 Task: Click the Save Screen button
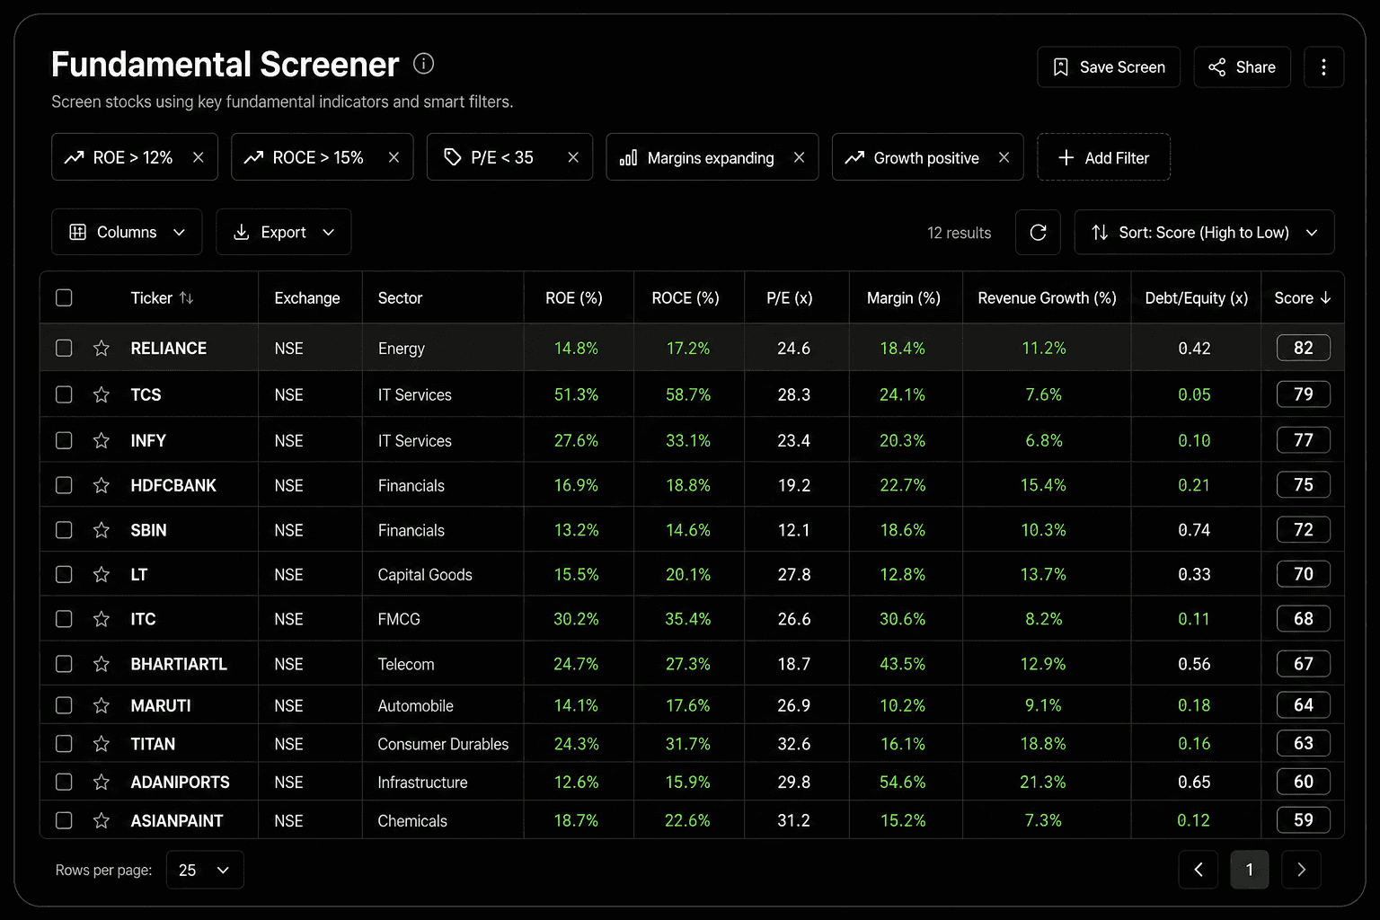tap(1109, 67)
